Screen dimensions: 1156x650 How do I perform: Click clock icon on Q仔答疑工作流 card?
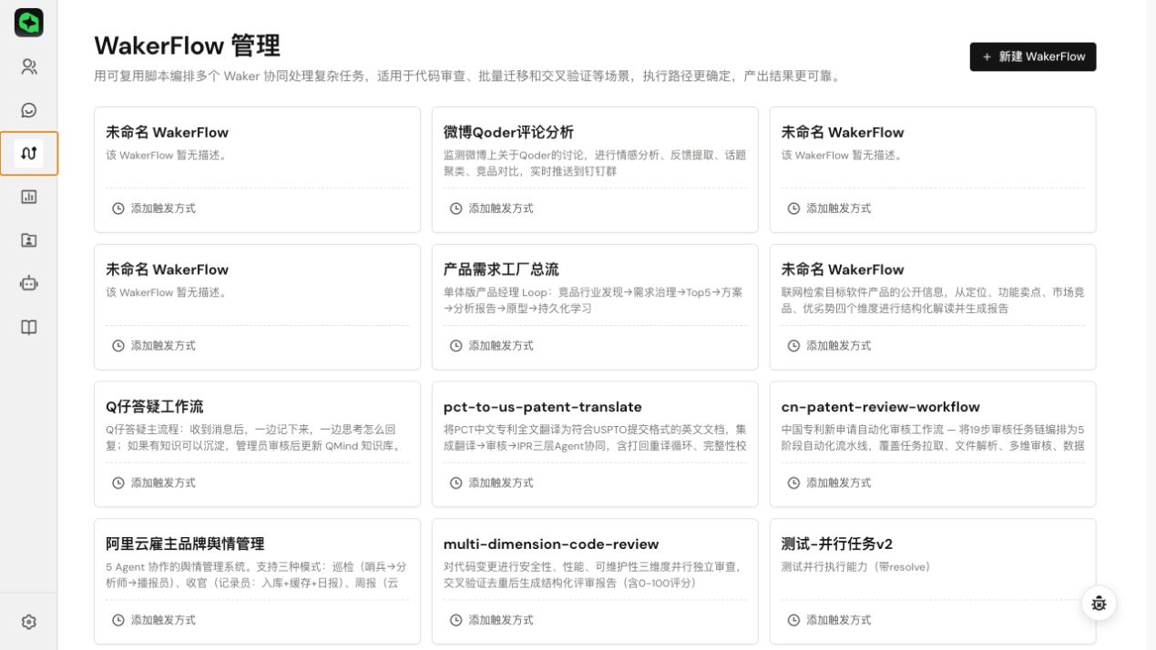(x=118, y=483)
